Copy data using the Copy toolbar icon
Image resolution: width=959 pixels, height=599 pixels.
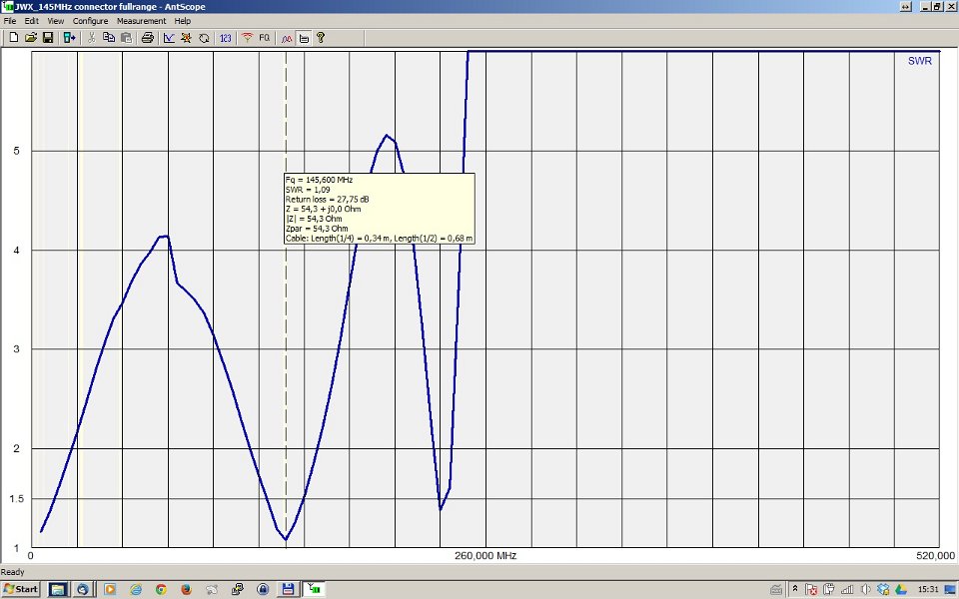point(108,38)
